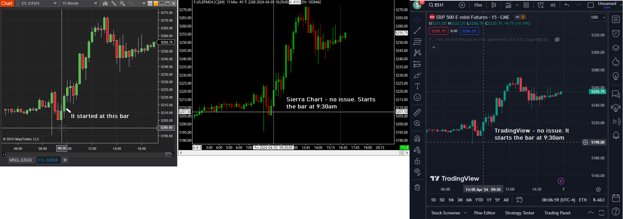The width and height of the screenshot is (623, 219).
Task: Open the forecasting and measurement tools
Action: [417, 64]
